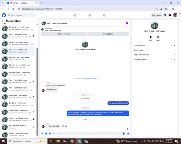
Task: Click the Windows taskbar search box
Action: (27, 141)
